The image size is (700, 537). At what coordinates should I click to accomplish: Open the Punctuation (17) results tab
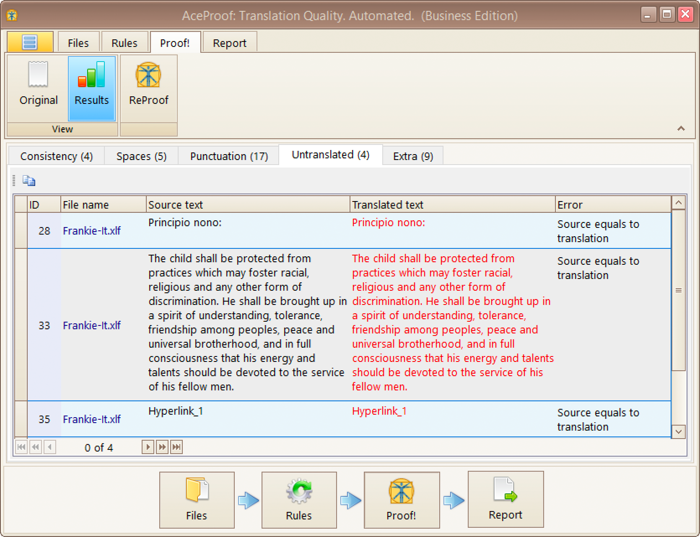[229, 156]
